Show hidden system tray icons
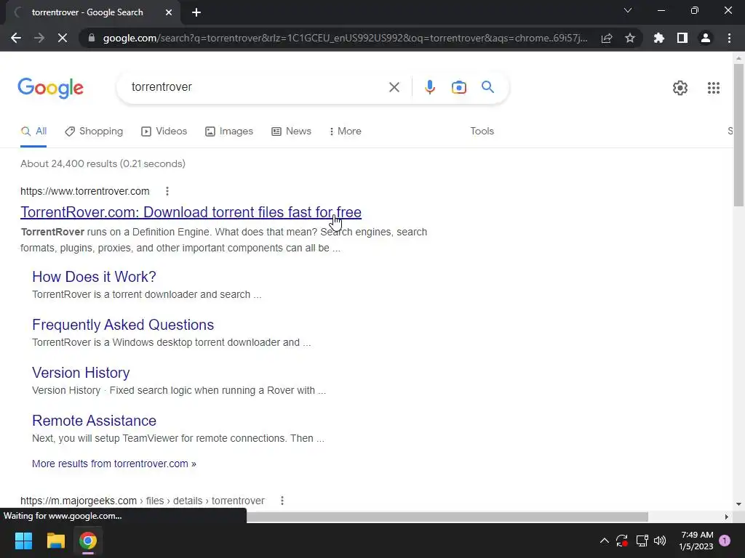745x558 pixels. (x=605, y=541)
